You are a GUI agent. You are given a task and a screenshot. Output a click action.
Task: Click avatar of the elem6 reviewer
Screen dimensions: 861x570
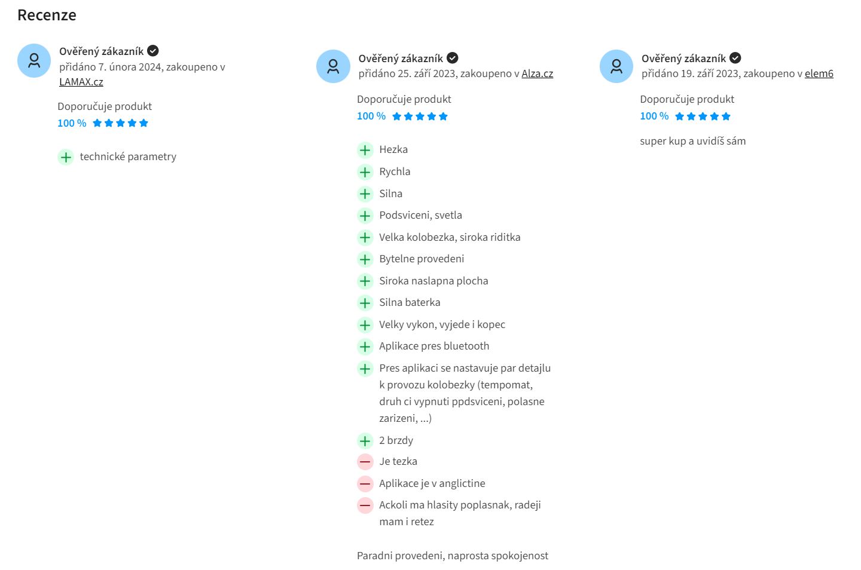(616, 66)
